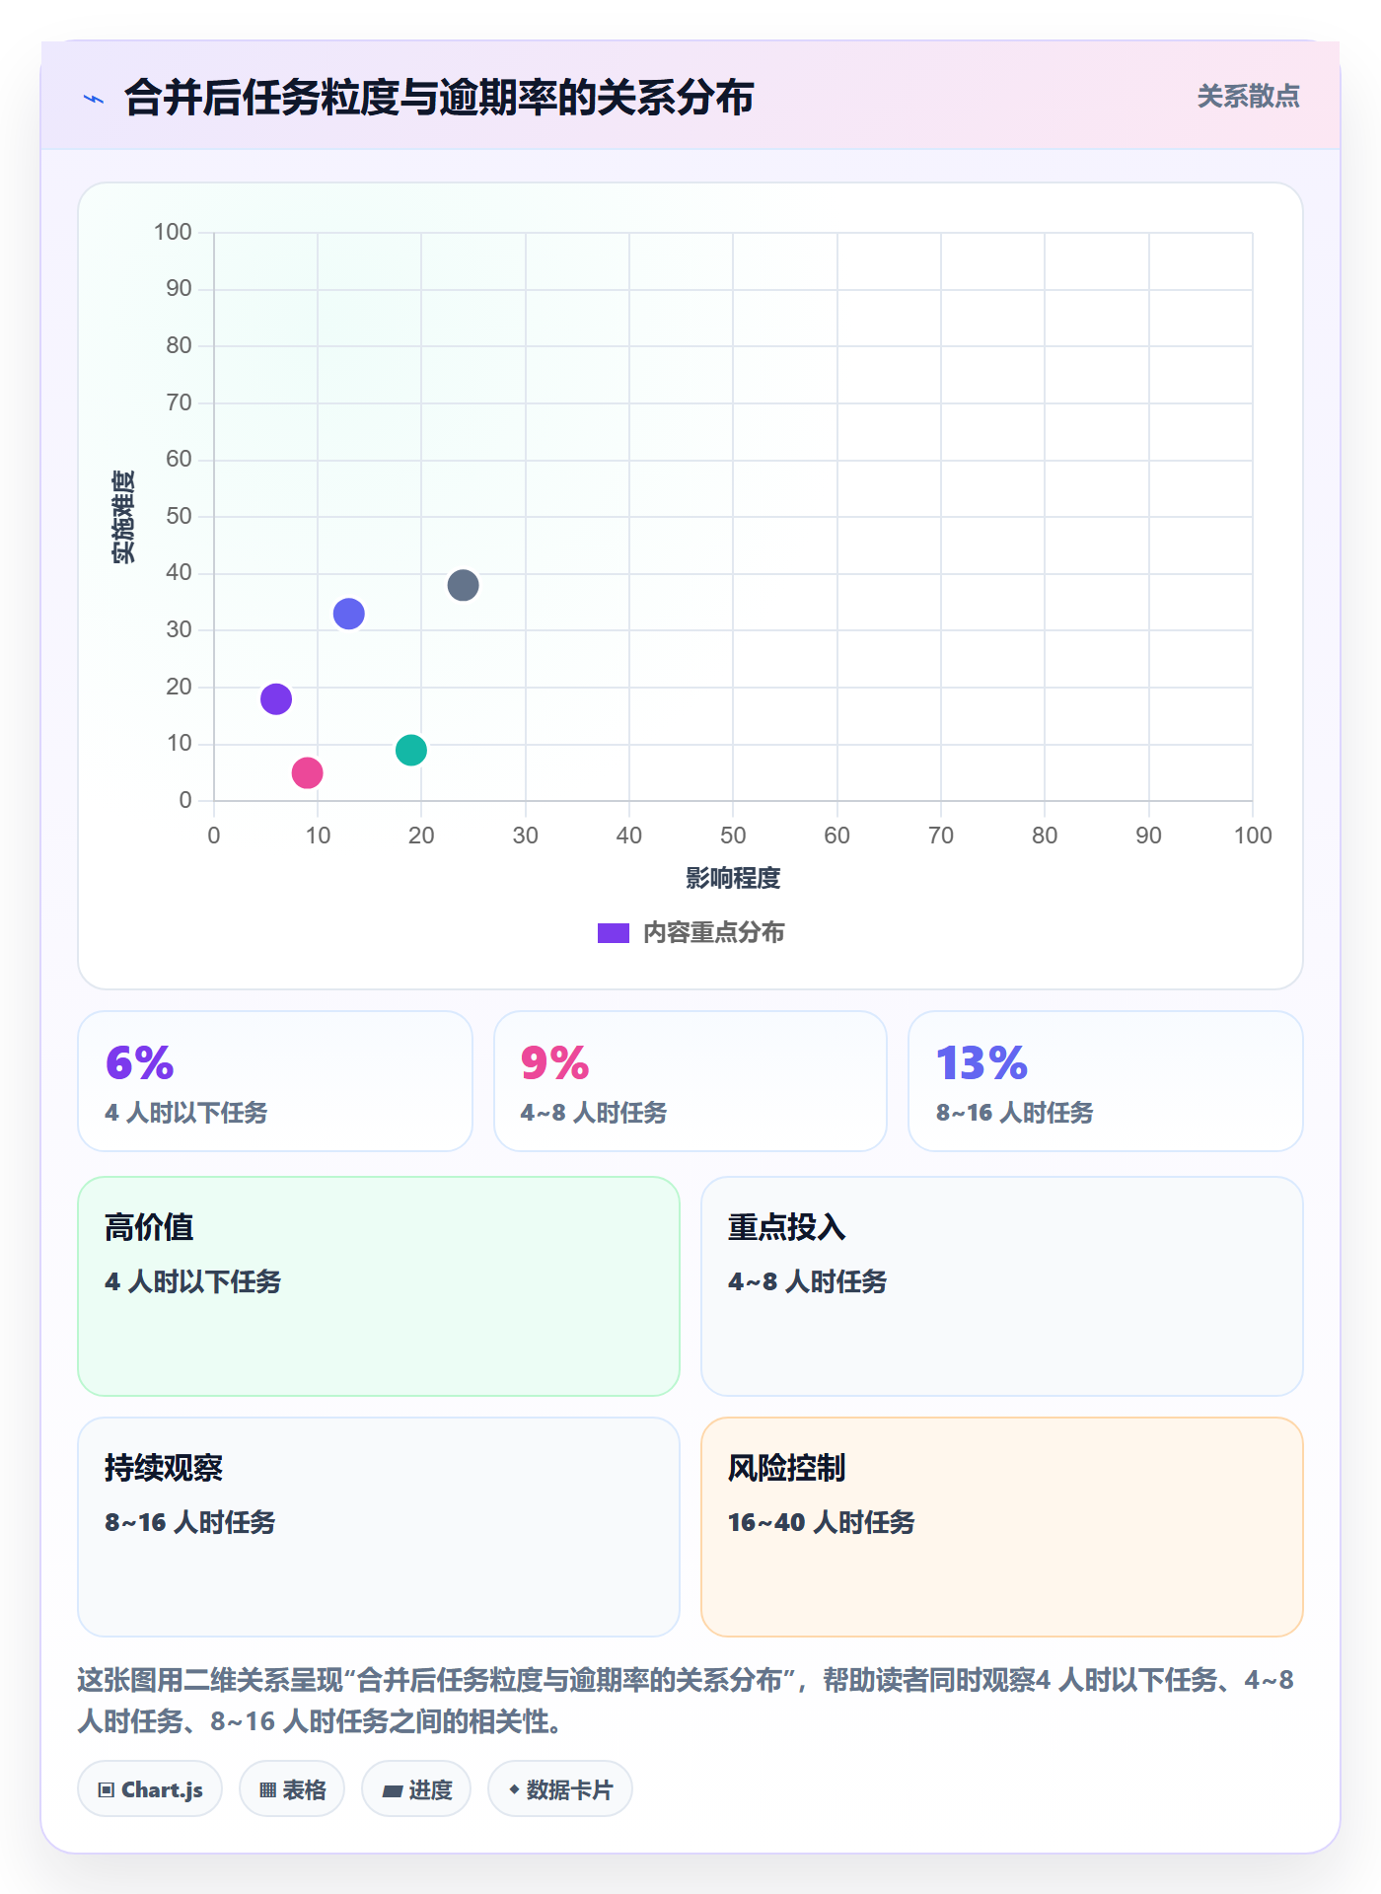Select the teal scatter point

click(410, 750)
